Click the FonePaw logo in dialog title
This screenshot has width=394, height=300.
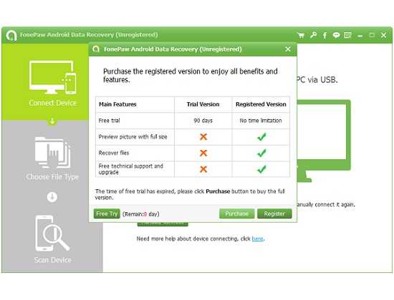[96, 49]
